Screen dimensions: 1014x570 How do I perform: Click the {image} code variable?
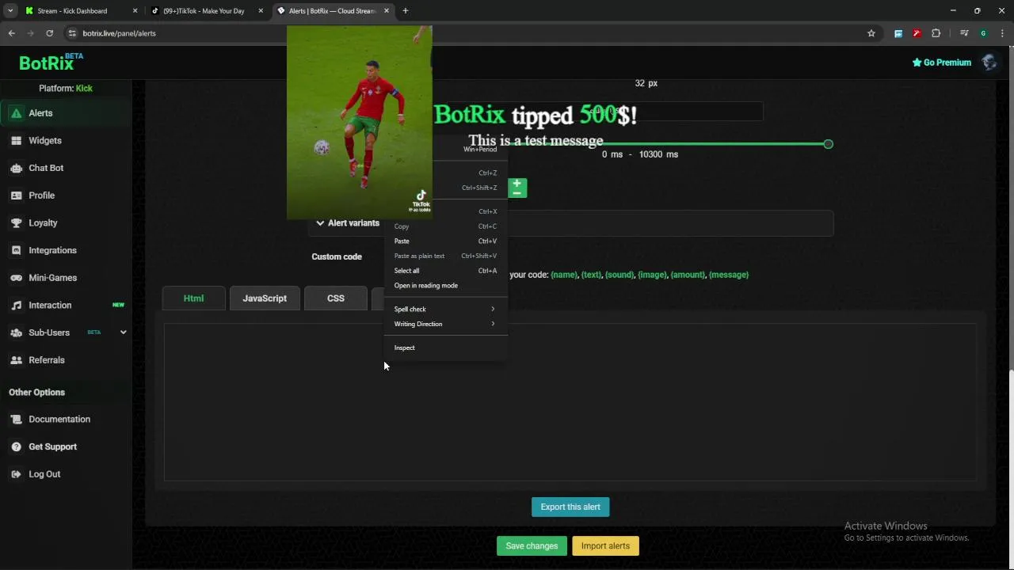[652, 275]
